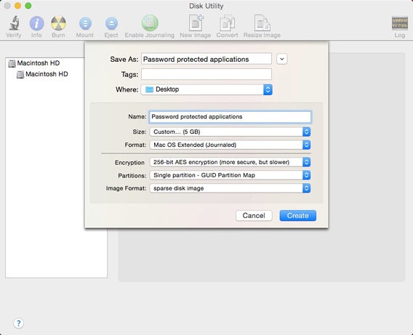Open the Partitions dropdown

pyautogui.click(x=230, y=175)
